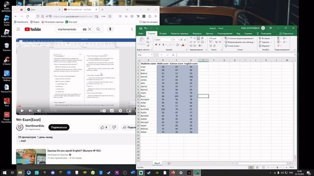Open the Format cells menu in Cells group
The image size is (314, 176).
(265, 46)
